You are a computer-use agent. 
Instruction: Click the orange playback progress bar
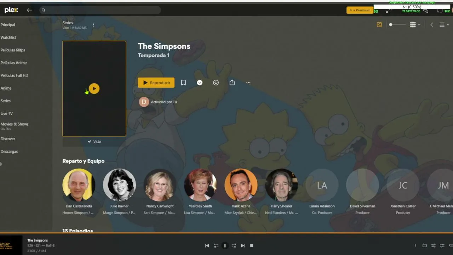pos(226,233)
